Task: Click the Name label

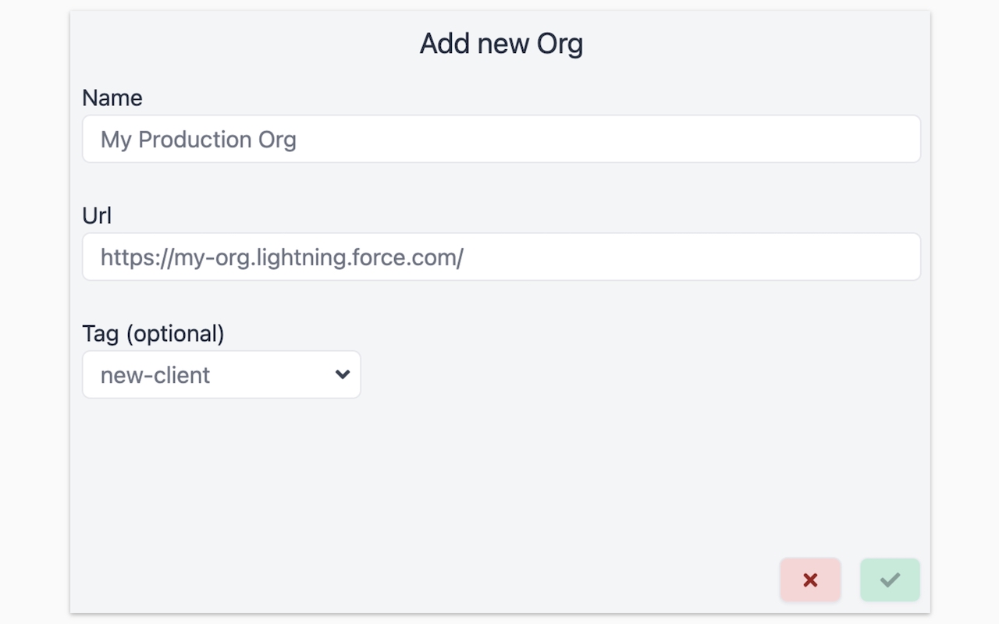Action: pyautogui.click(x=112, y=97)
